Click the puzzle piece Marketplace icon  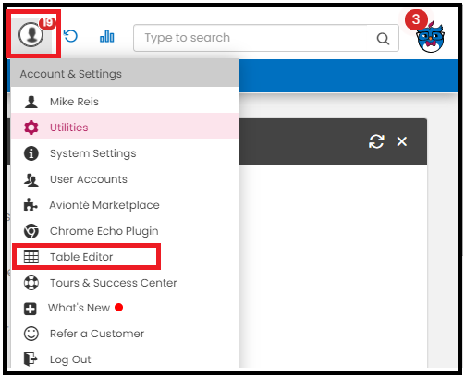pos(31,204)
